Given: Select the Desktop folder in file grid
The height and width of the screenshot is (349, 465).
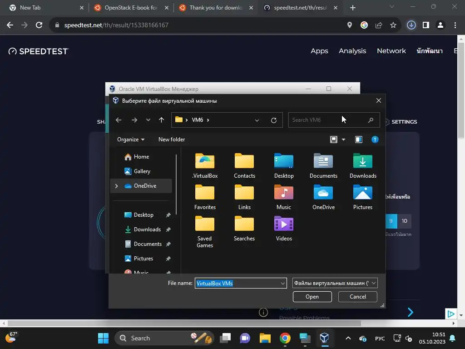Looking at the screenshot, I should 284,165.
